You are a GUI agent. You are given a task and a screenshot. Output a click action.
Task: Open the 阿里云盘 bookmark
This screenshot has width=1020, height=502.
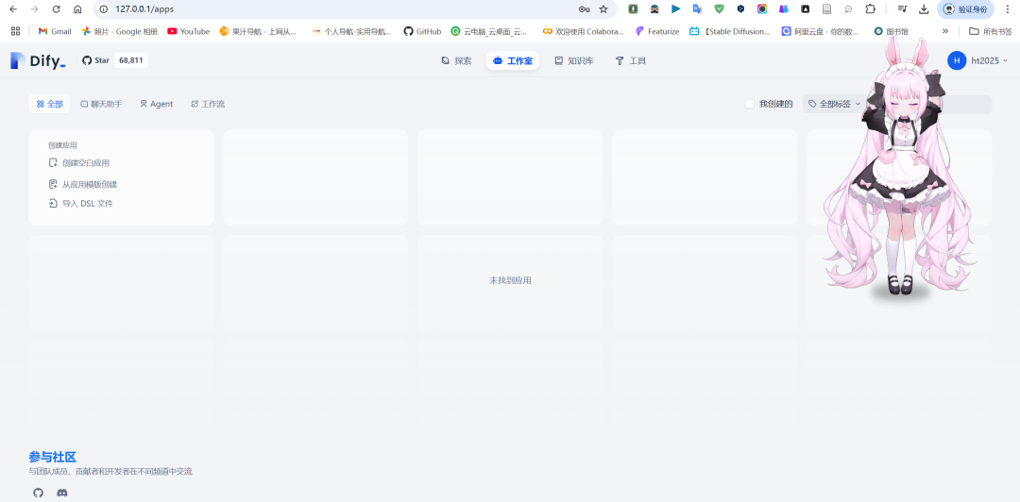point(821,31)
